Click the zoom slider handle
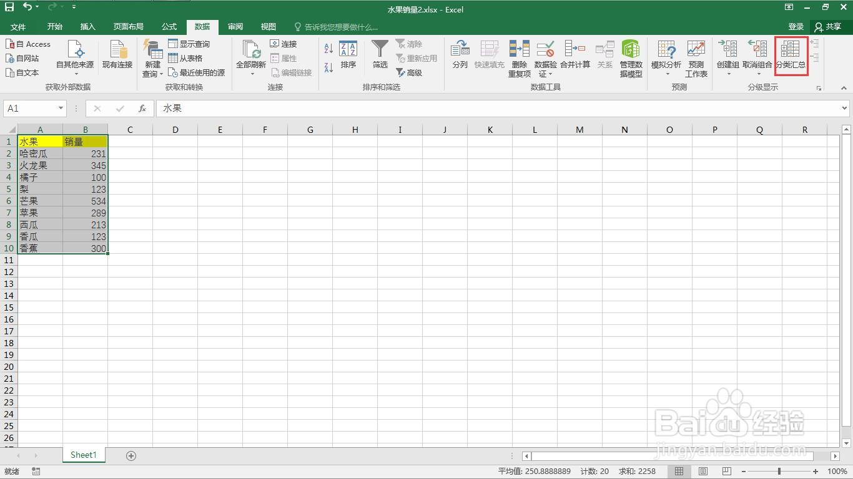 (779, 472)
